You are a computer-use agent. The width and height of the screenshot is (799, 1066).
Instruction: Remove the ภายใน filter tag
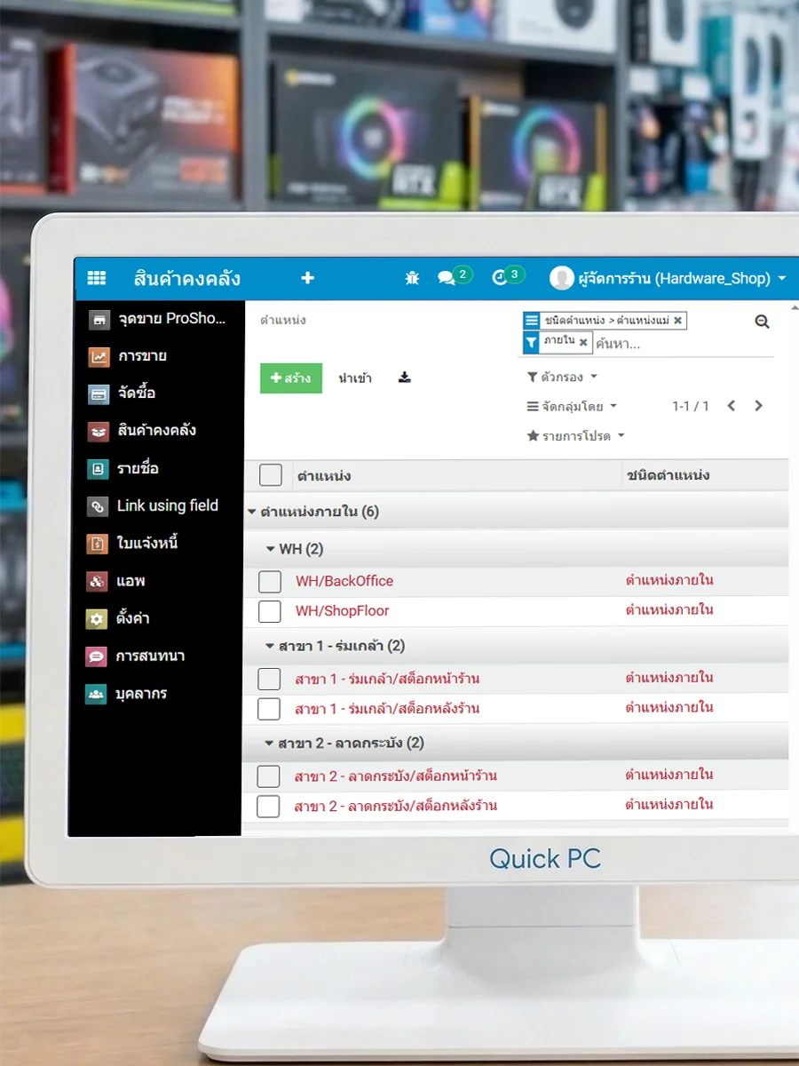(x=583, y=342)
